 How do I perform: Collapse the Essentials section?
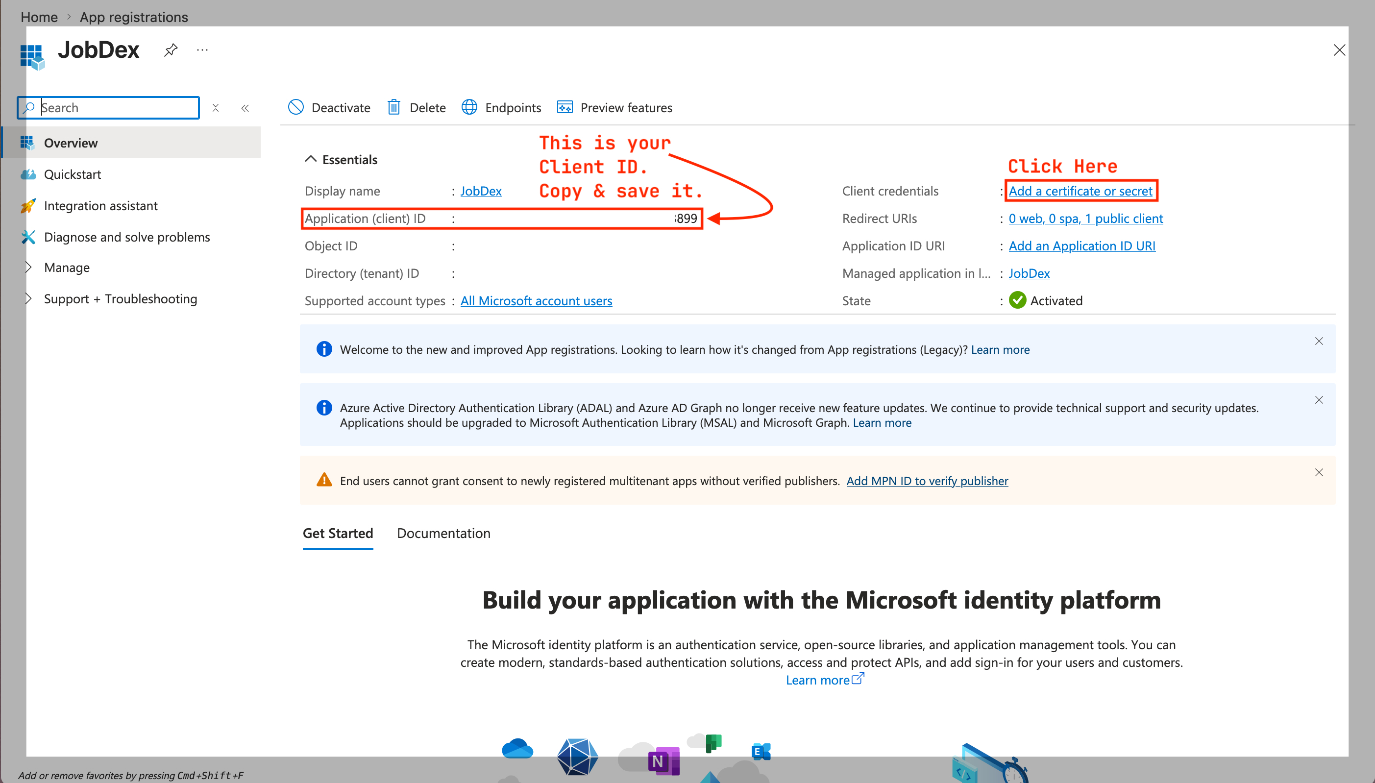[x=341, y=159]
